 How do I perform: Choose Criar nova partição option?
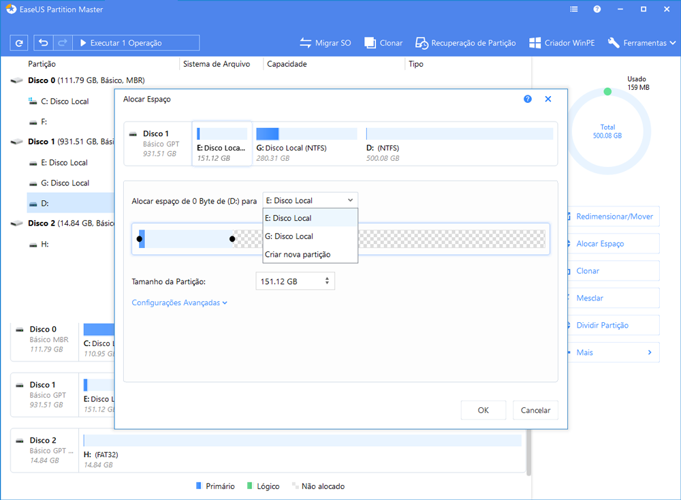point(298,255)
